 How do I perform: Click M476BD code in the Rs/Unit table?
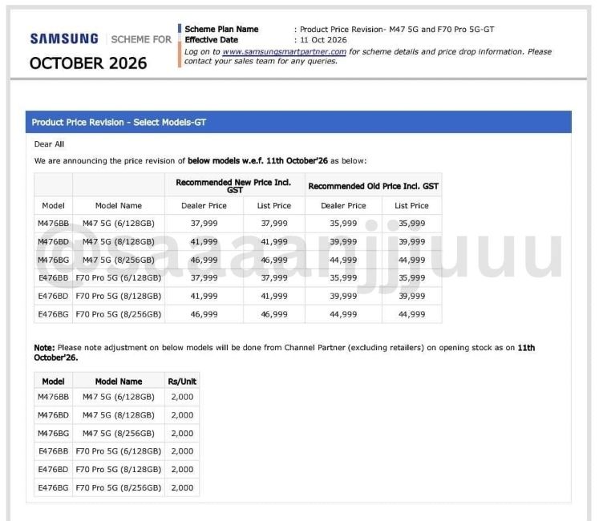pyautogui.click(x=53, y=415)
